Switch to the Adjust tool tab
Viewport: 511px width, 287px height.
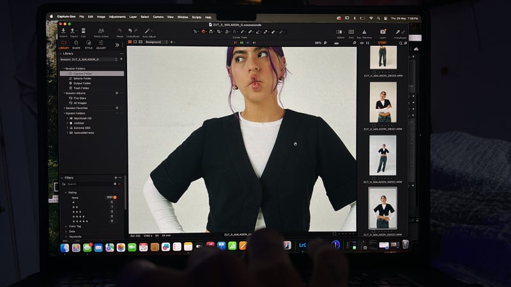coord(101,45)
